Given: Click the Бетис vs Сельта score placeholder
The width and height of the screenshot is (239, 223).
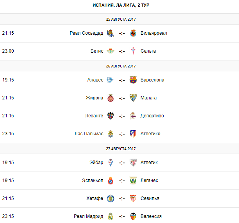Looking at the screenshot, I should pyautogui.click(x=122, y=51).
